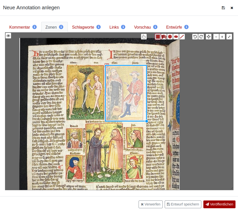Show info for the Schlagworte tab
Image resolution: width=238 pixels, height=210 pixels.
click(x=98, y=27)
